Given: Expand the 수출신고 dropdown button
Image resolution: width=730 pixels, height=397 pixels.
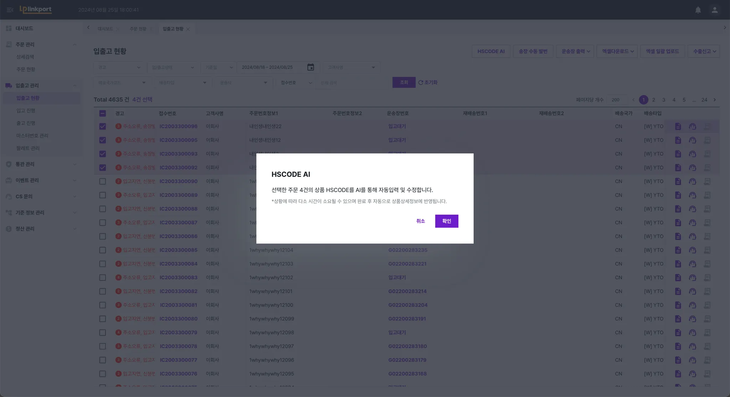Looking at the screenshot, I should [x=704, y=51].
